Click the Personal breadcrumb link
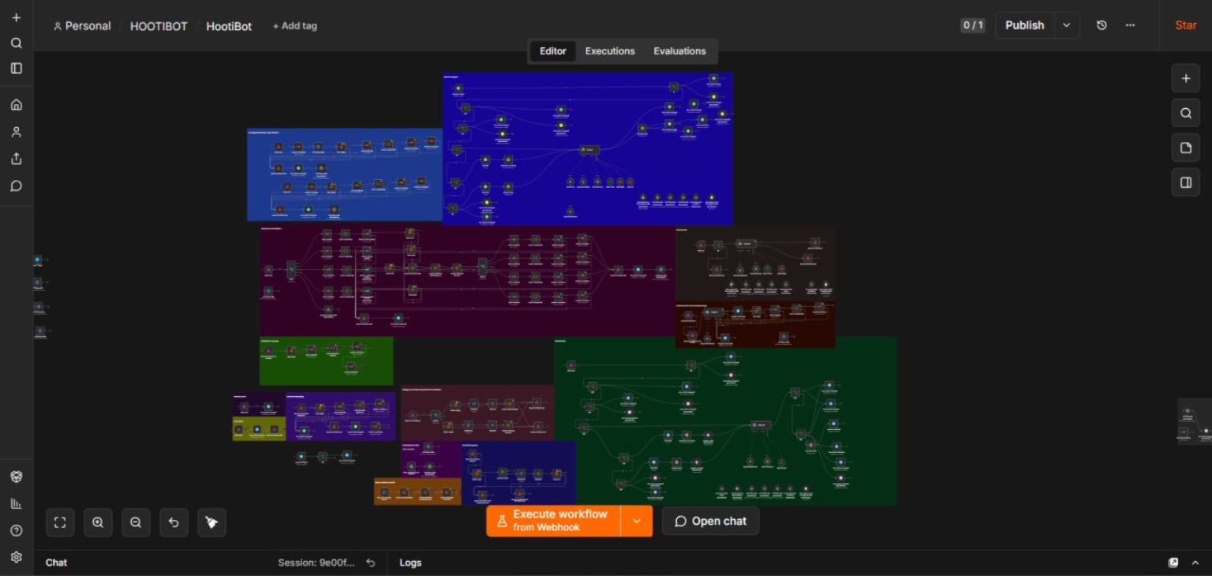This screenshot has height=576, width=1212. click(x=82, y=26)
